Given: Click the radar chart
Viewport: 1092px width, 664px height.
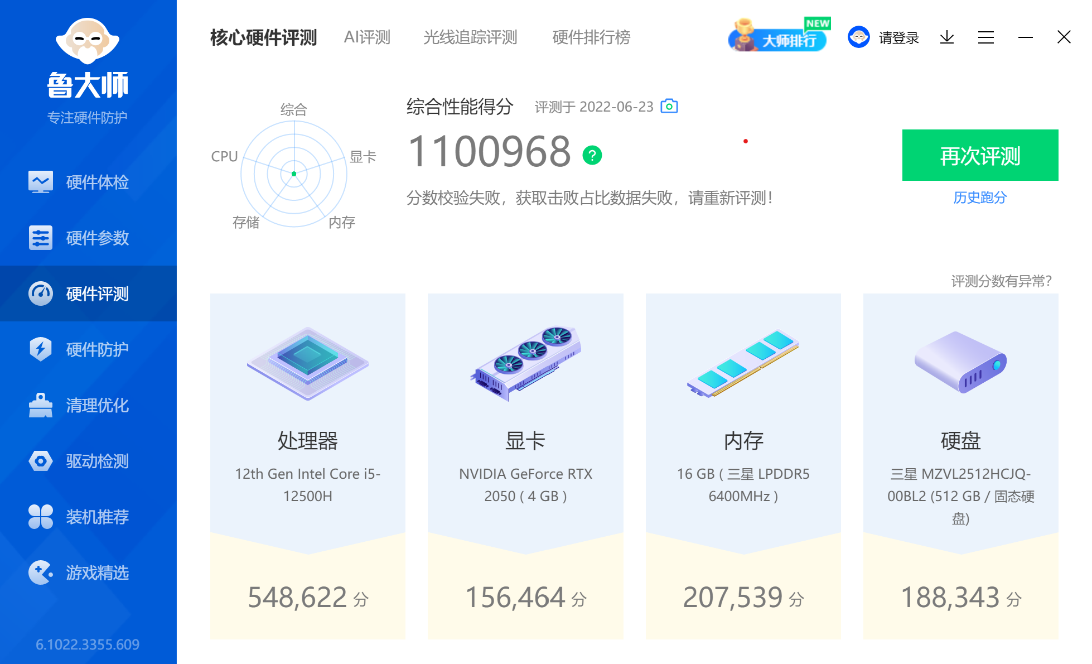Looking at the screenshot, I should coord(294,174).
